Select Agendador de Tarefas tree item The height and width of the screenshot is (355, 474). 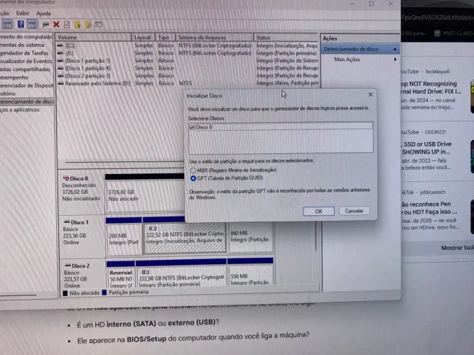[24, 53]
